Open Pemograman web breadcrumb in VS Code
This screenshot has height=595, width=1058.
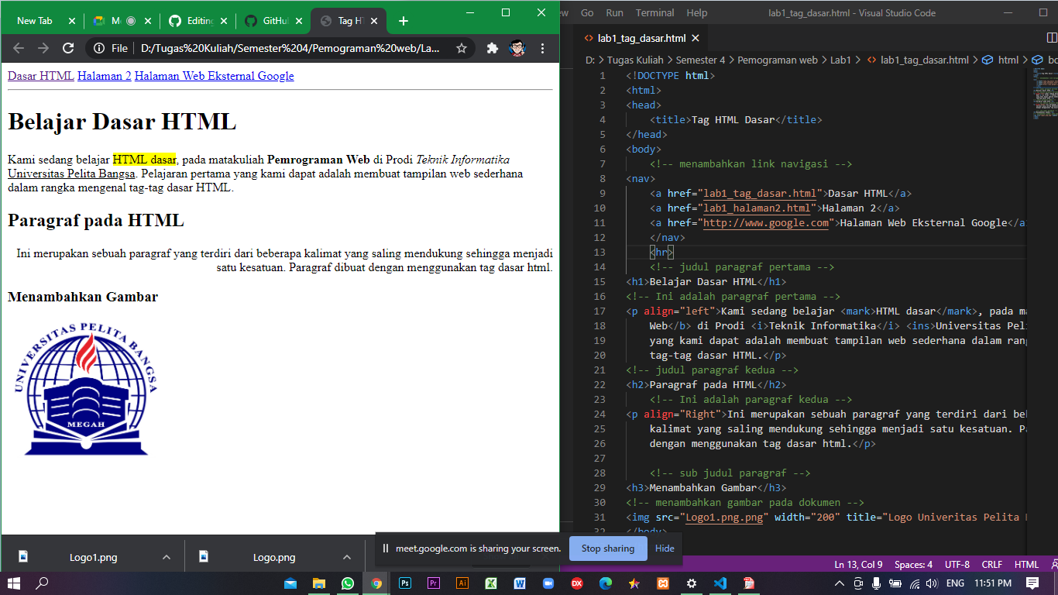point(778,60)
